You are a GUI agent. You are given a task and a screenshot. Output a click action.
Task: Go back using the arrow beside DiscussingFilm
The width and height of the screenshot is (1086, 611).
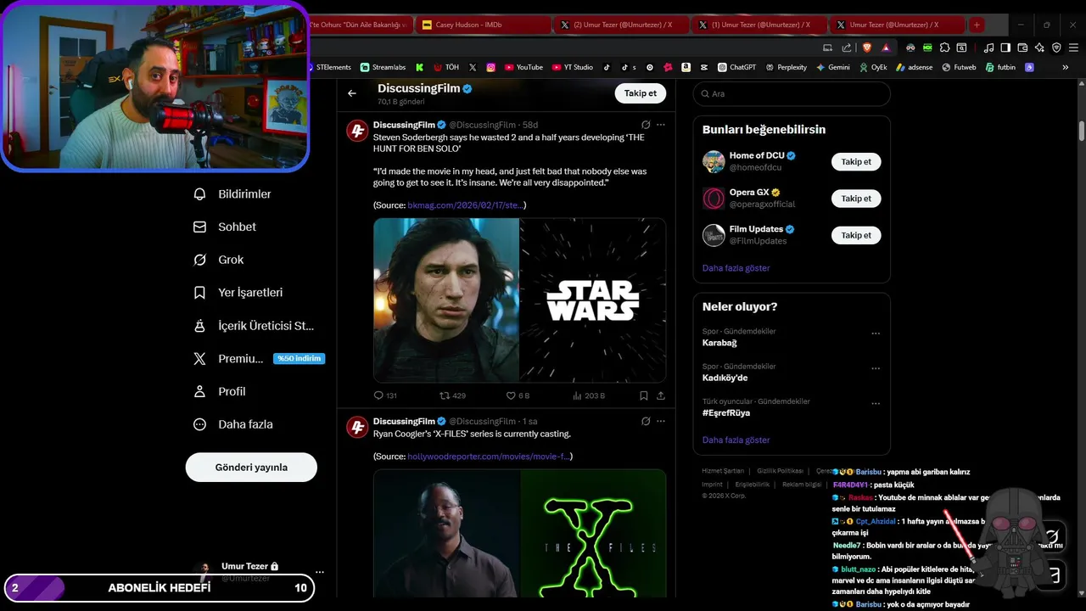pos(352,93)
